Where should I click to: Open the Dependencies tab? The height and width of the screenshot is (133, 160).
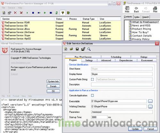[x=126, y=60]
